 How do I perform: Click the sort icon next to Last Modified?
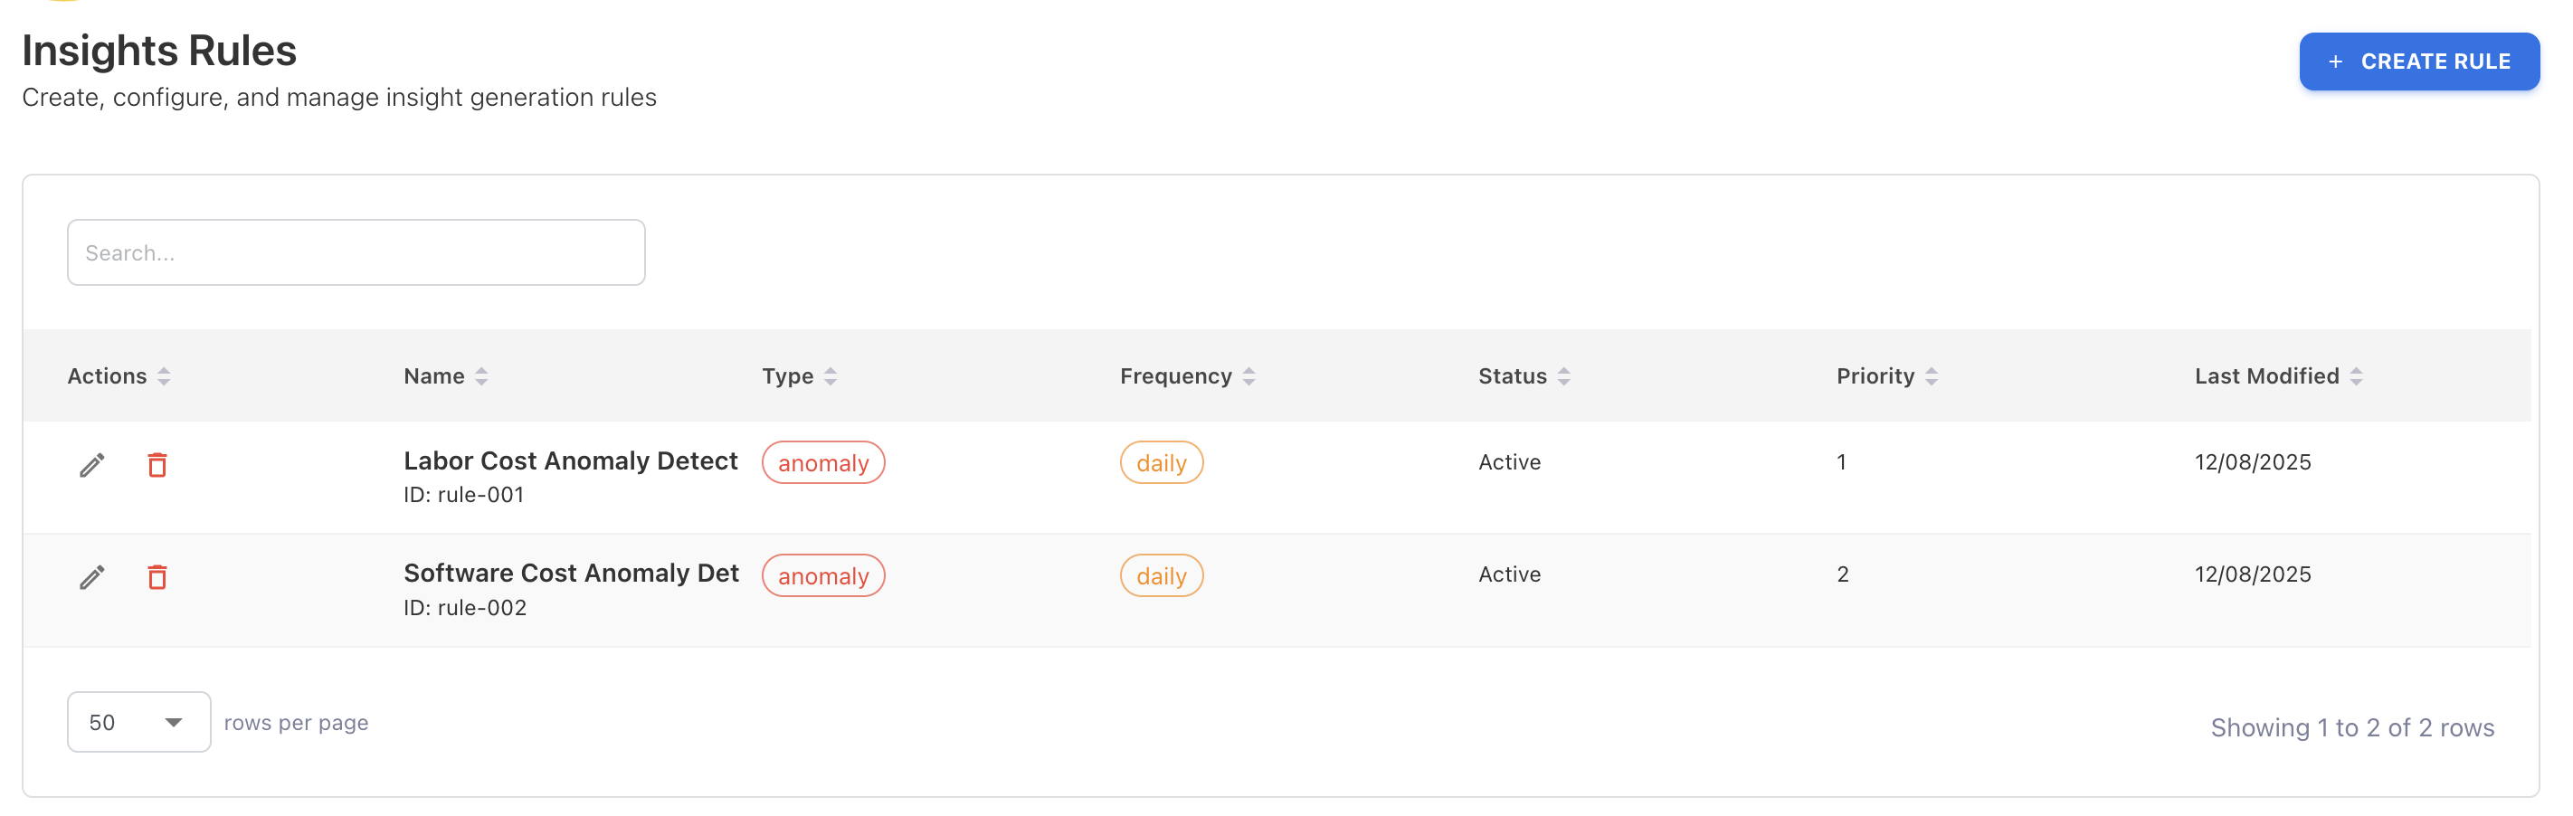(x=2356, y=376)
